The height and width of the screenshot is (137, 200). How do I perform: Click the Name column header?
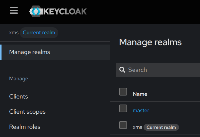140,94
